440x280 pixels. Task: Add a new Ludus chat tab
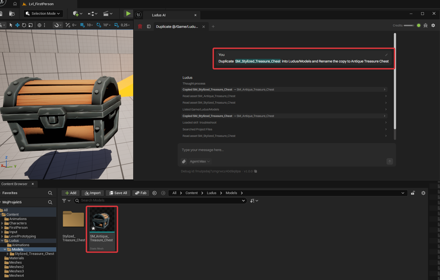pyautogui.click(x=213, y=26)
